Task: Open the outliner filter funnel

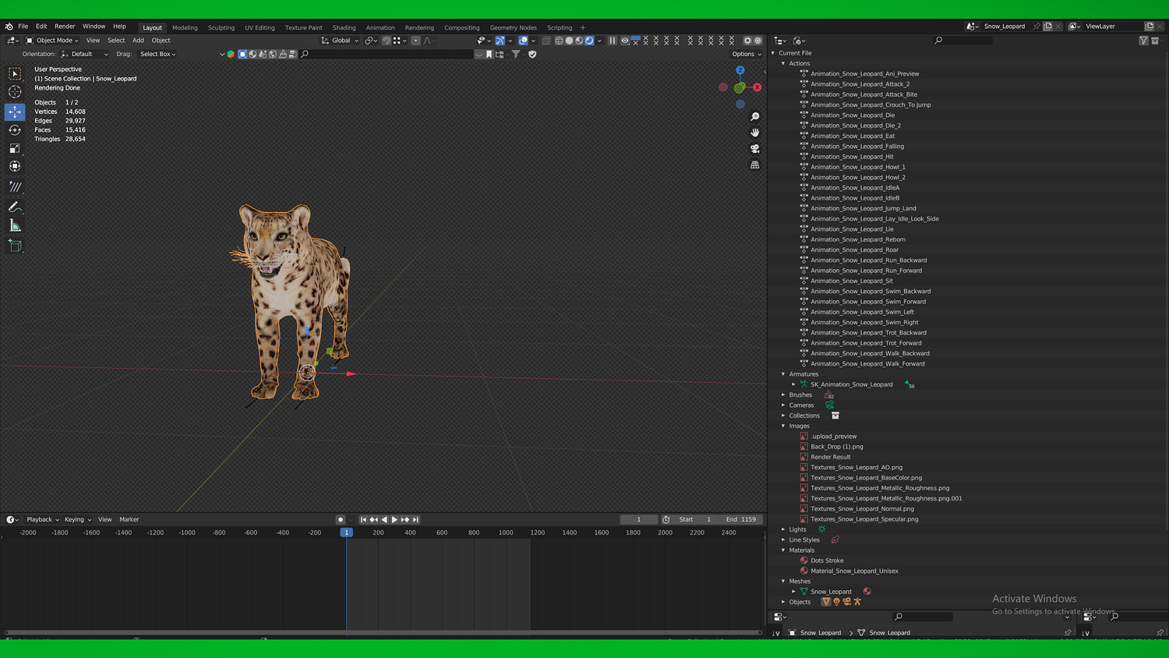Action: [x=1143, y=41]
